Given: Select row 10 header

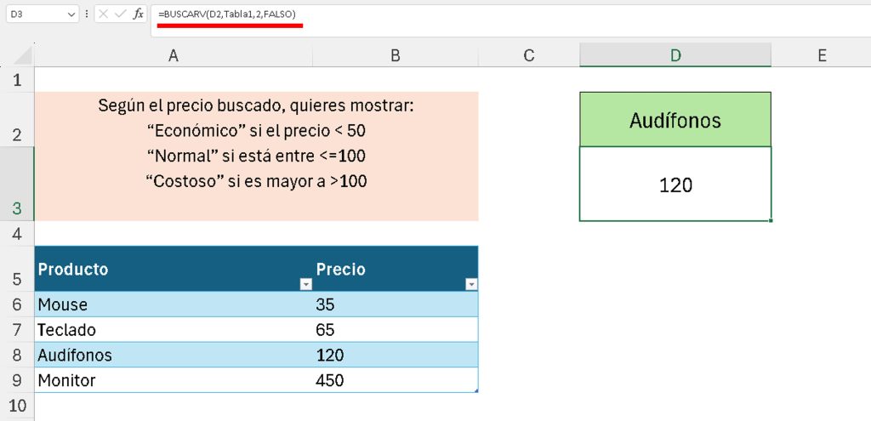Looking at the screenshot, I should [17, 407].
